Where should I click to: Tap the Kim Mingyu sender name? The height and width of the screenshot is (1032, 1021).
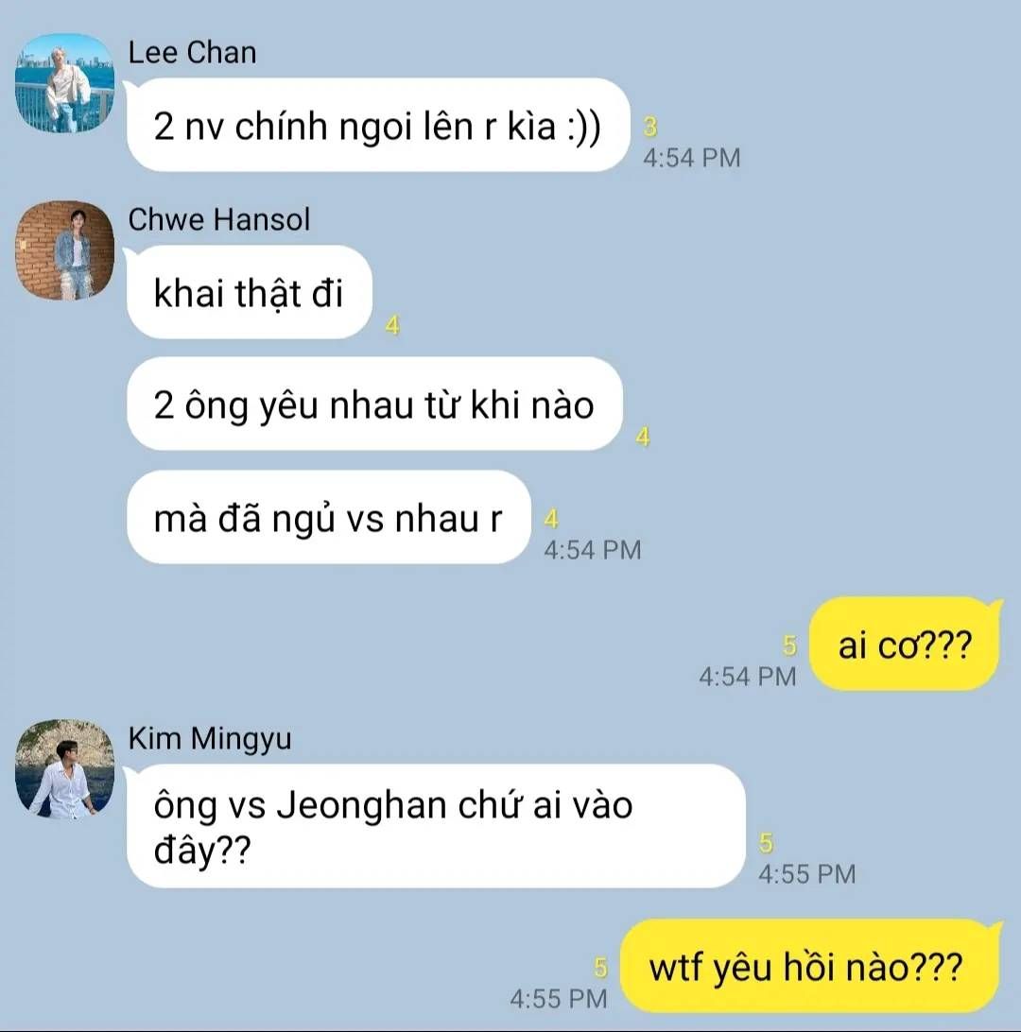pyautogui.click(x=210, y=738)
